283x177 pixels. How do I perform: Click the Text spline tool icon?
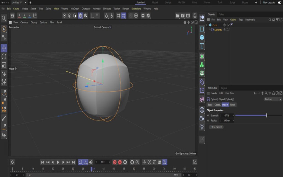[202, 46]
